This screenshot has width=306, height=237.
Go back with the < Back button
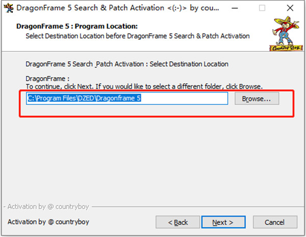point(178,222)
